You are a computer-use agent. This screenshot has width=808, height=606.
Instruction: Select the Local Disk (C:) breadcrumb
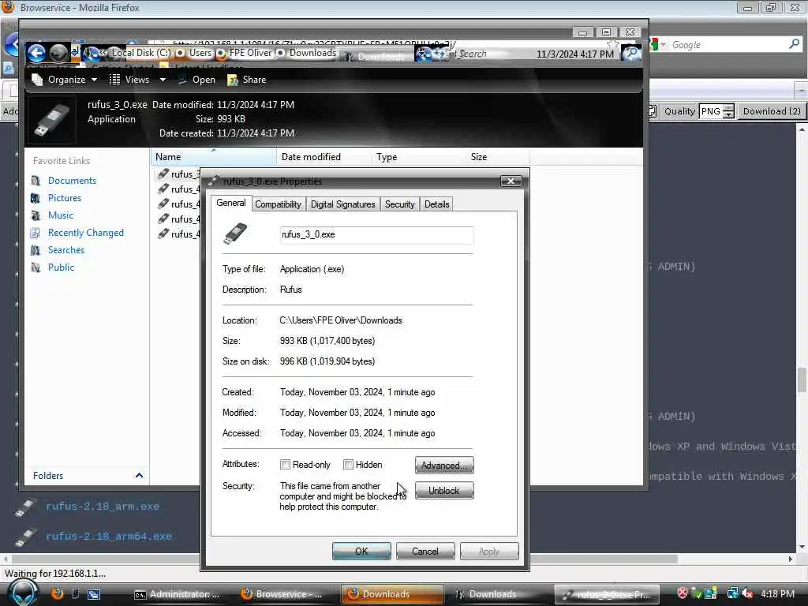click(x=141, y=53)
